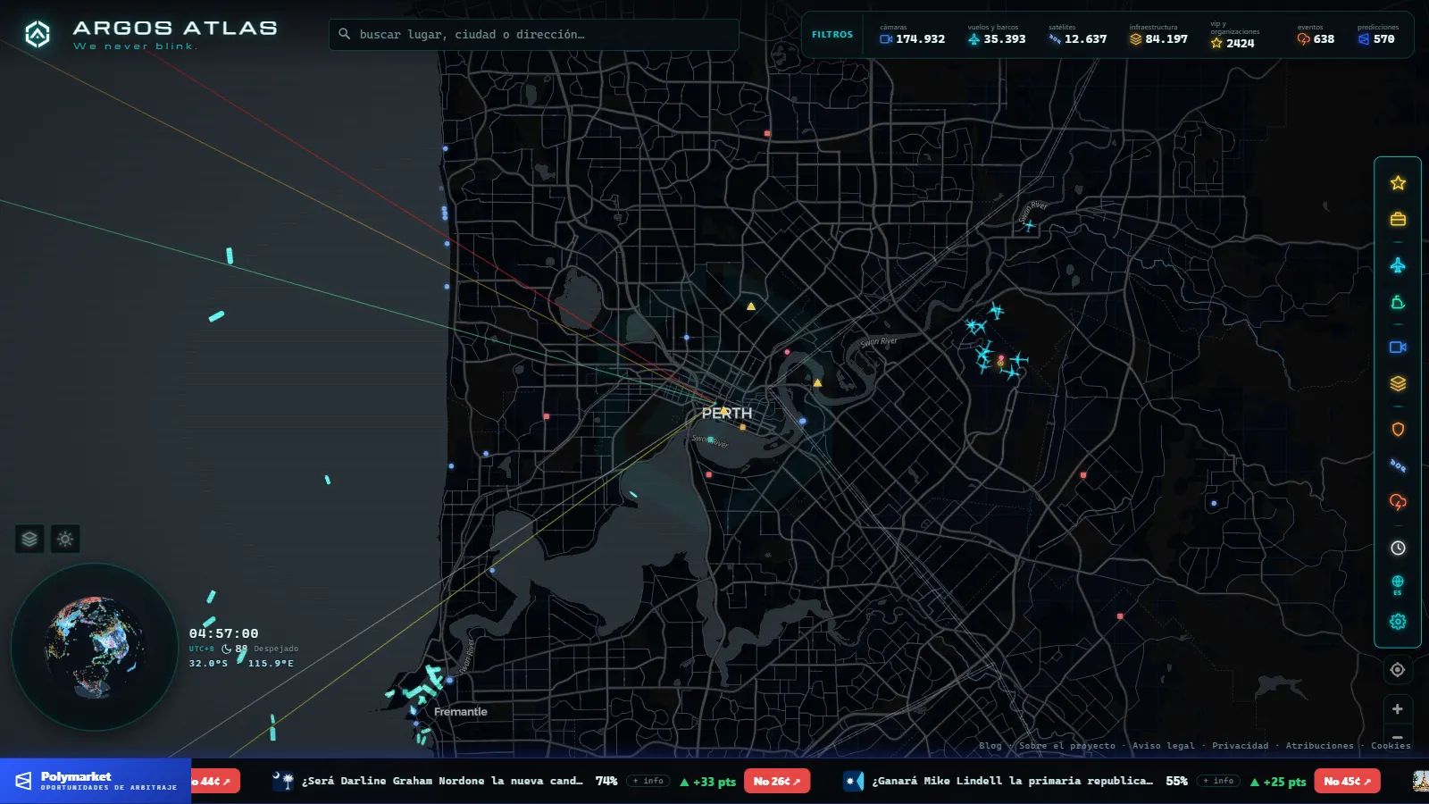Click the Fremantle label on map
The width and height of the screenshot is (1429, 804).
click(x=461, y=712)
